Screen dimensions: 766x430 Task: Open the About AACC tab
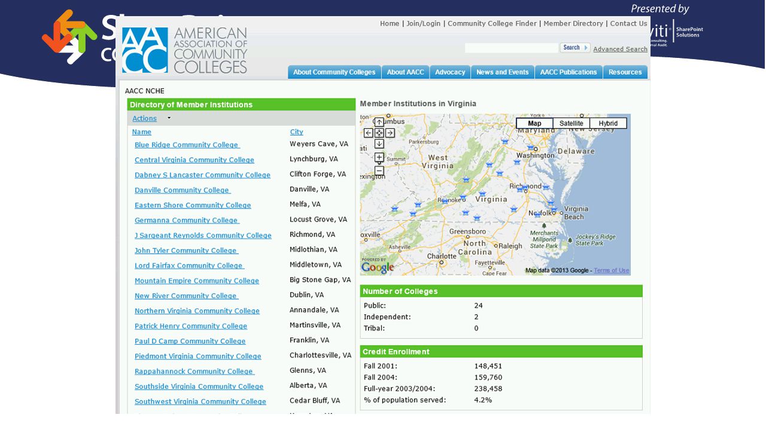(405, 72)
